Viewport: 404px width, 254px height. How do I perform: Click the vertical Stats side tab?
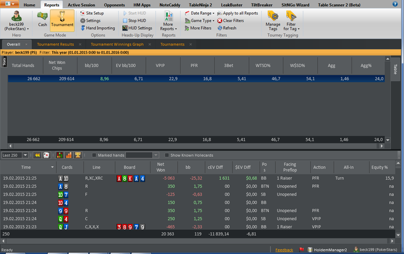click(4, 62)
